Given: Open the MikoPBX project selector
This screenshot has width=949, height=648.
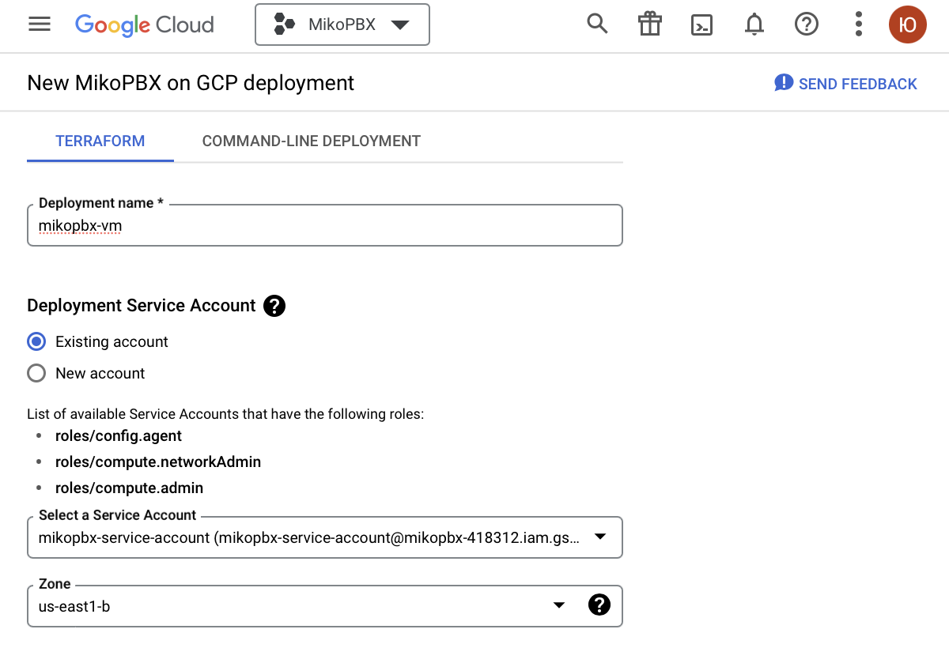Looking at the screenshot, I should [x=342, y=24].
